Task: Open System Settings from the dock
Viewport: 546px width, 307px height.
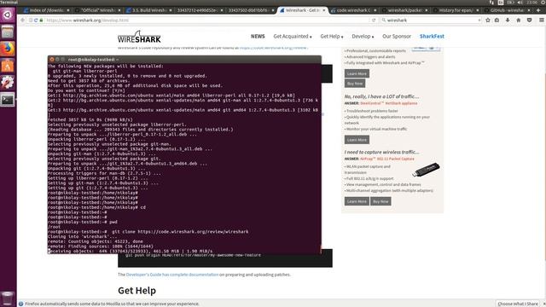Action: coord(8,83)
